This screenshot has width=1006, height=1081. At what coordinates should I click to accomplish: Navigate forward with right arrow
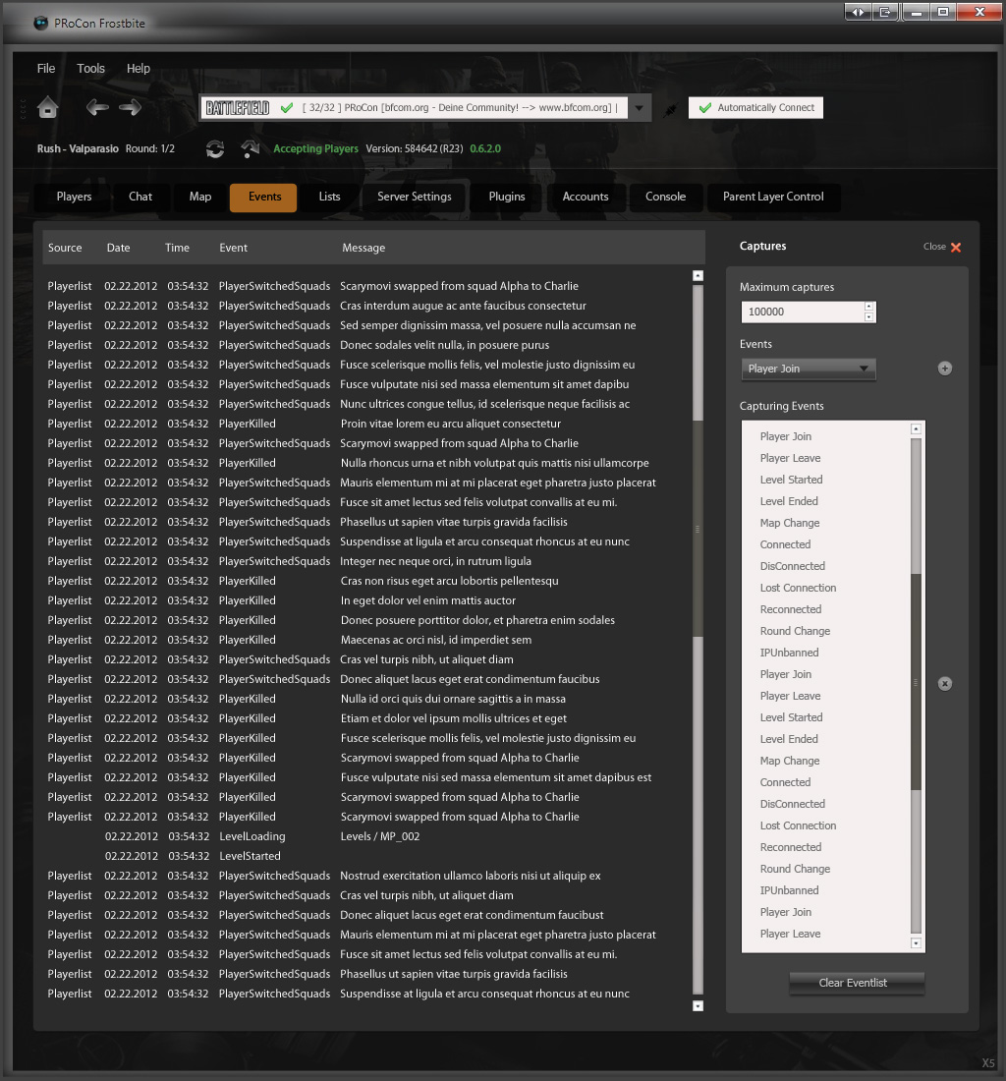pos(131,107)
